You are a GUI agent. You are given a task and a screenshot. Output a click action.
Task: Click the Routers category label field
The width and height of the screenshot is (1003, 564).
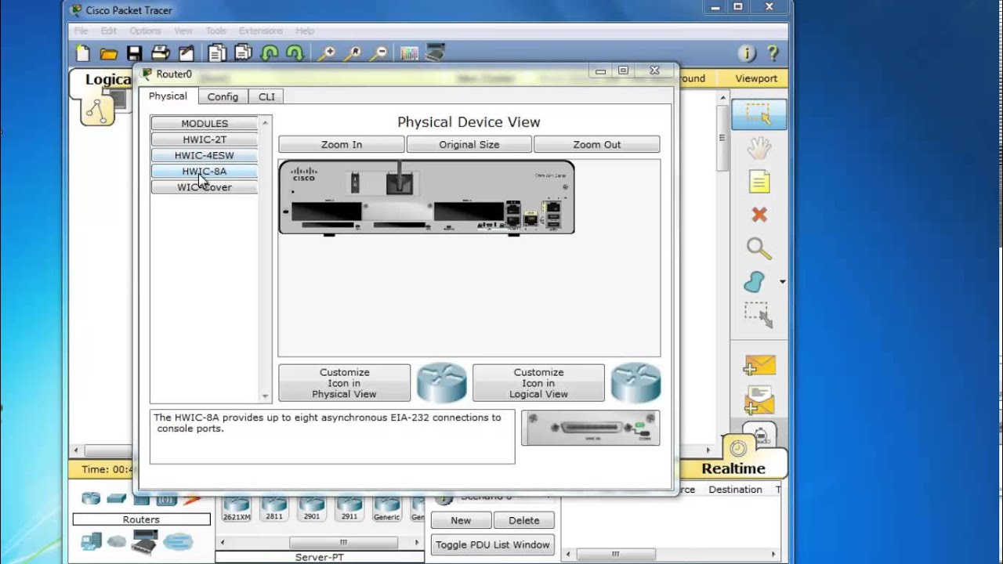coord(141,519)
